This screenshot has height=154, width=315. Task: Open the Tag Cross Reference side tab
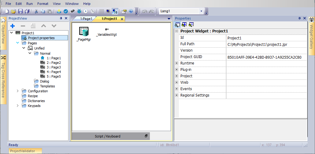pyautogui.click(x=3, y=79)
